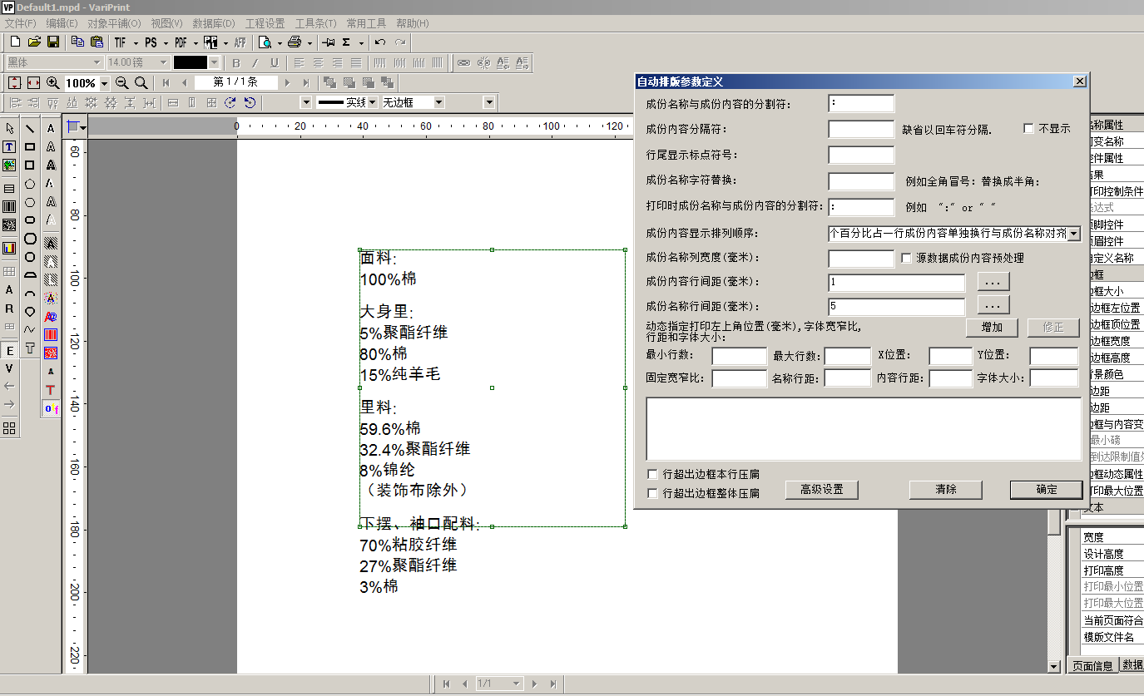The height and width of the screenshot is (696, 1144).
Task: Open the 帮助(H) menu
Action: point(413,23)
